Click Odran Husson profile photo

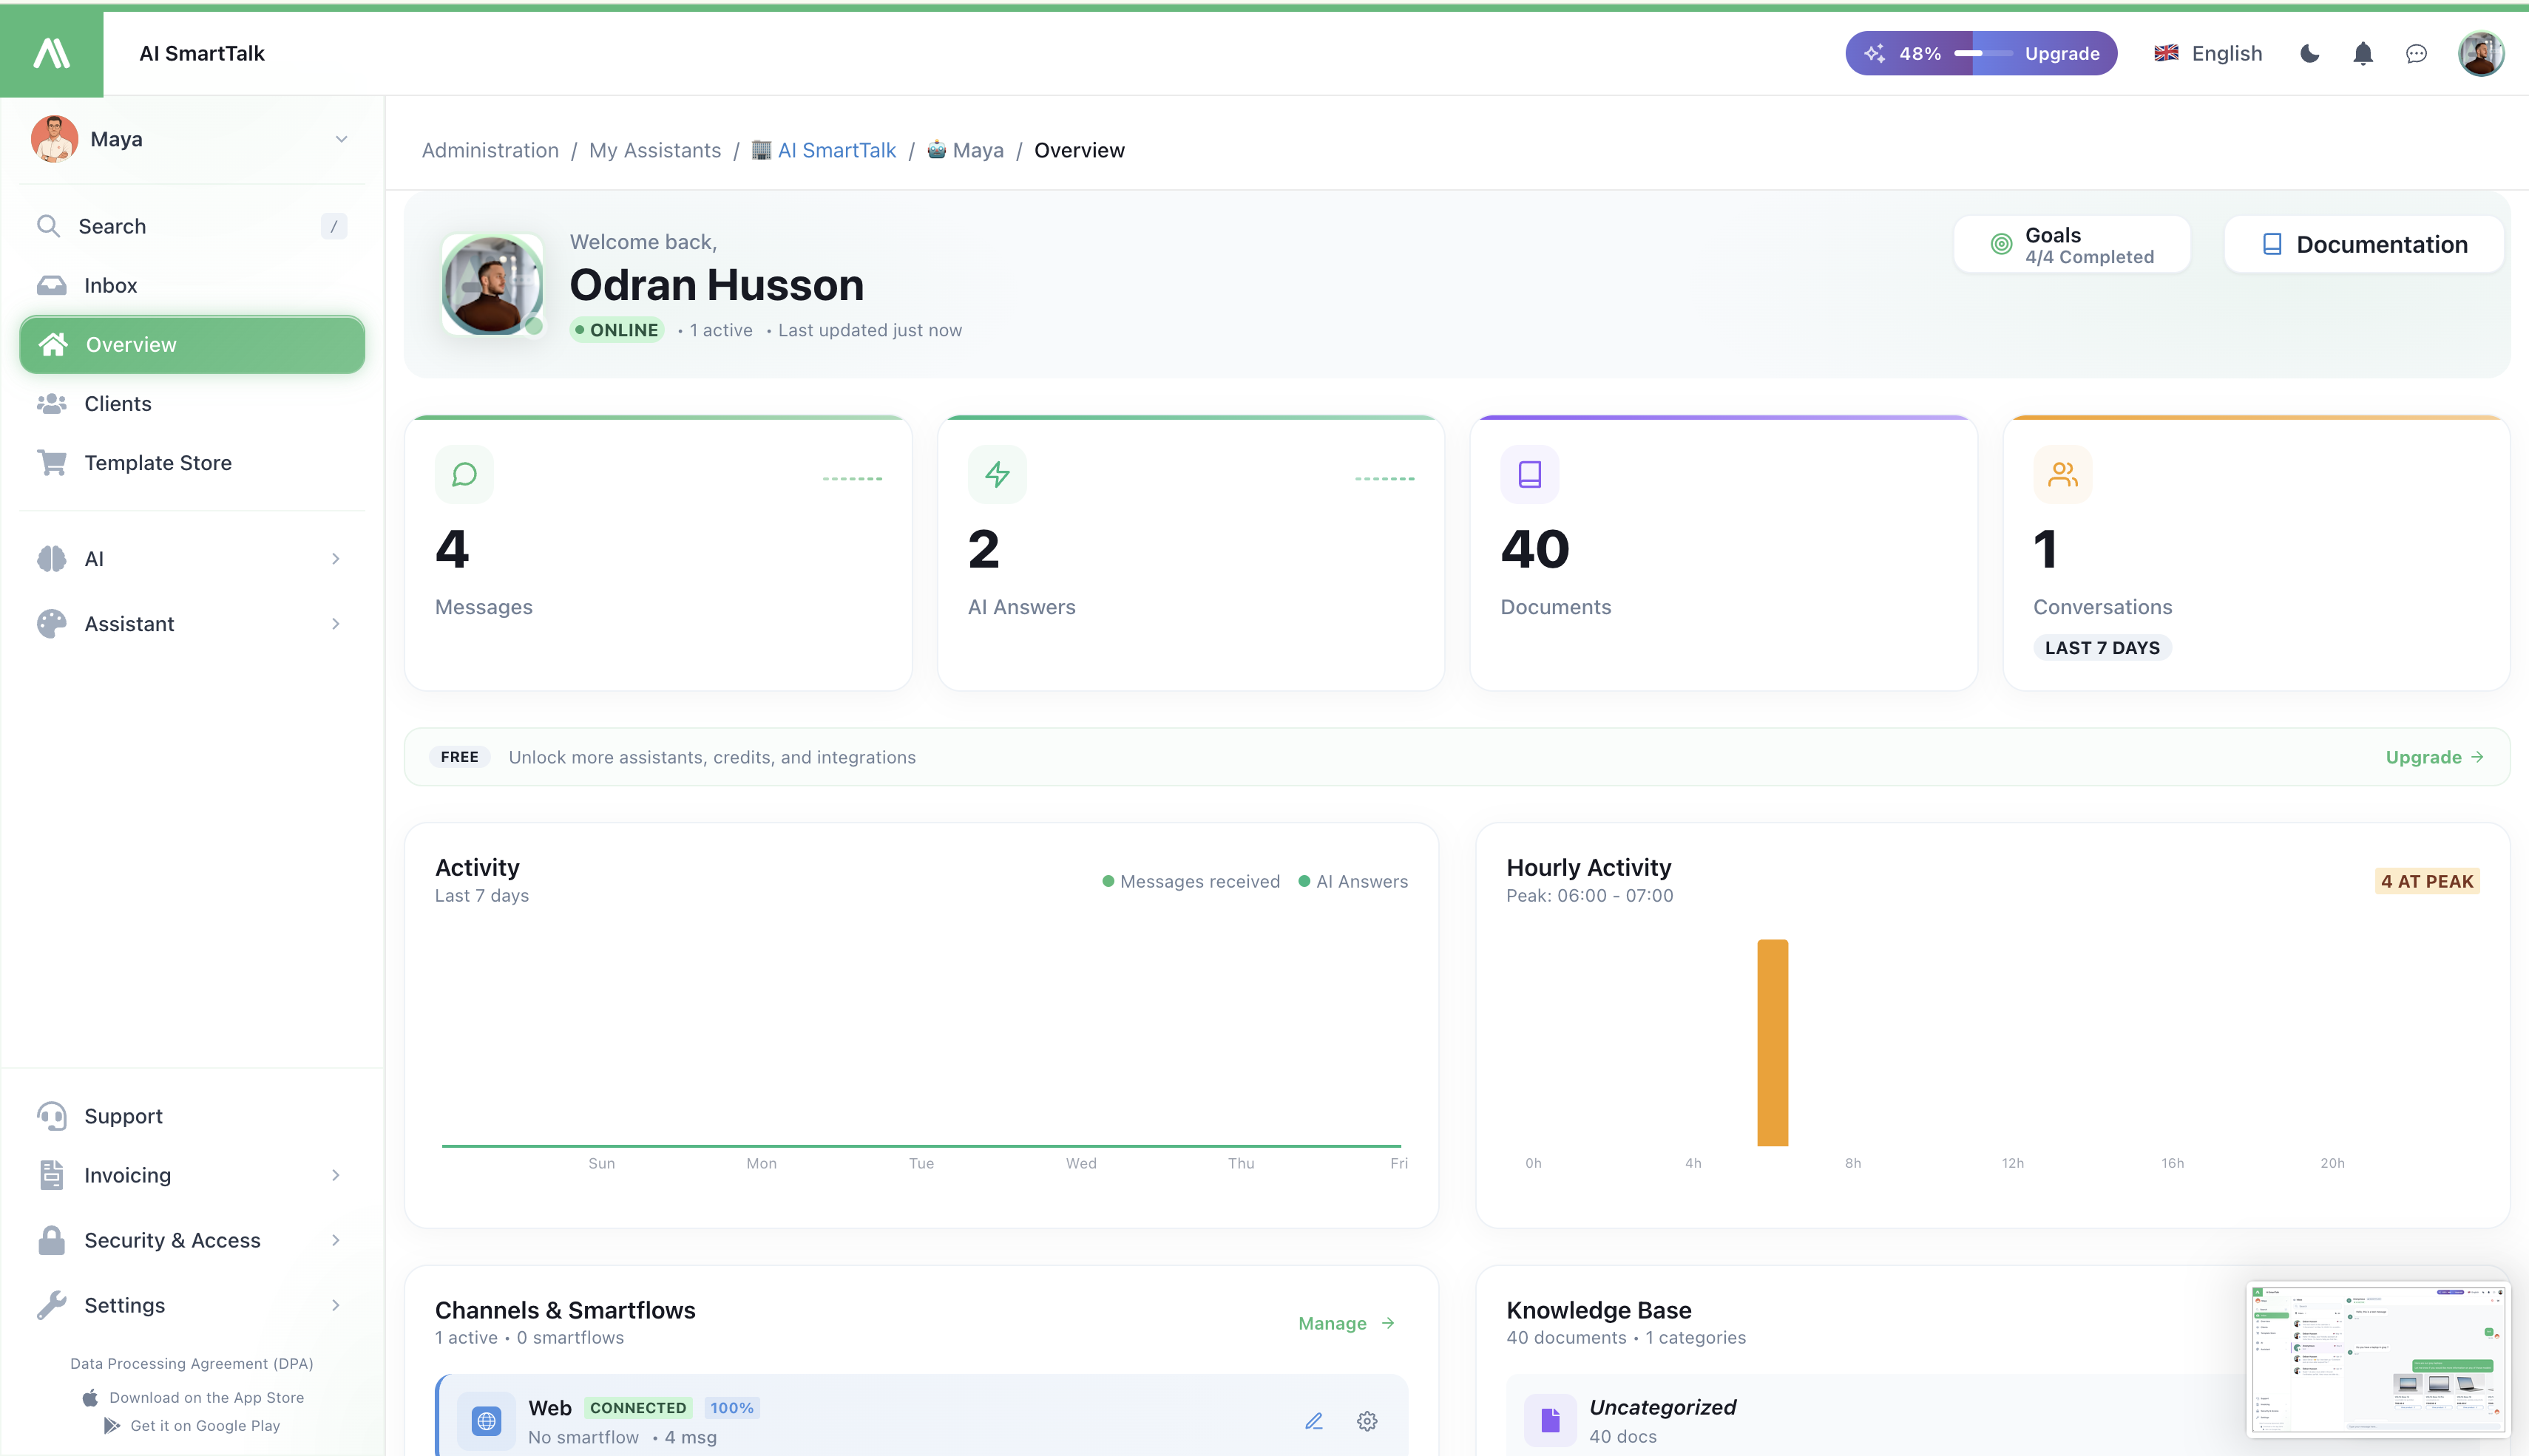coord(492,285)
